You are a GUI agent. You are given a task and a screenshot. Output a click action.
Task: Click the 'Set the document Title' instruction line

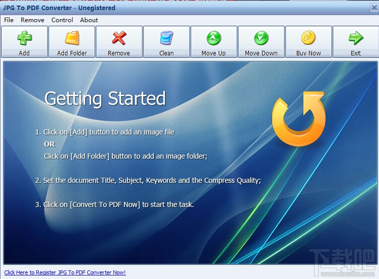pyautogui.click(x=148, y=180)
